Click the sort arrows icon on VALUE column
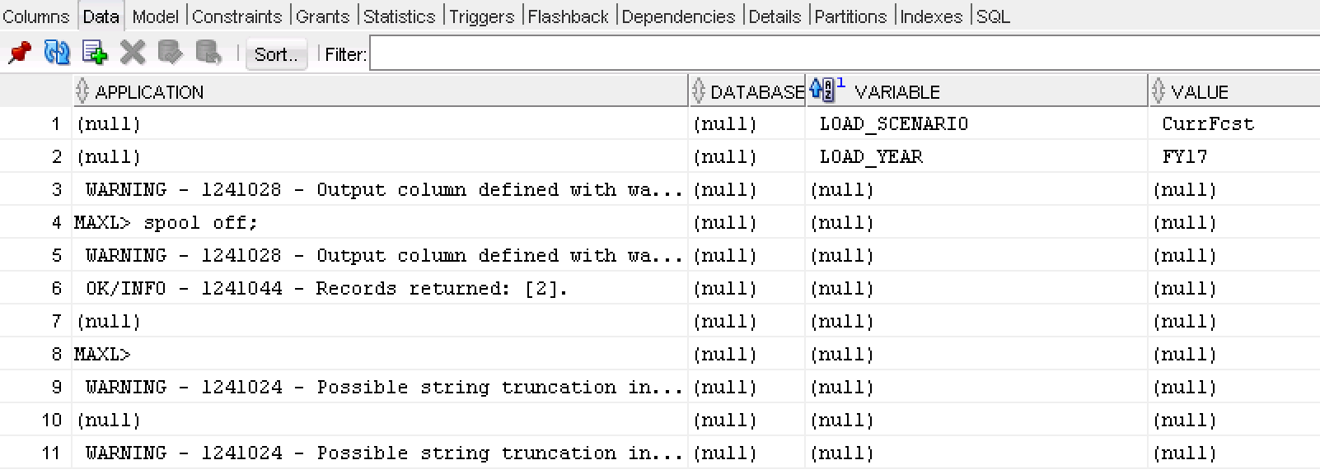Image resolution: width=1320 pixels, height=474 pixels. (1159, 91)
